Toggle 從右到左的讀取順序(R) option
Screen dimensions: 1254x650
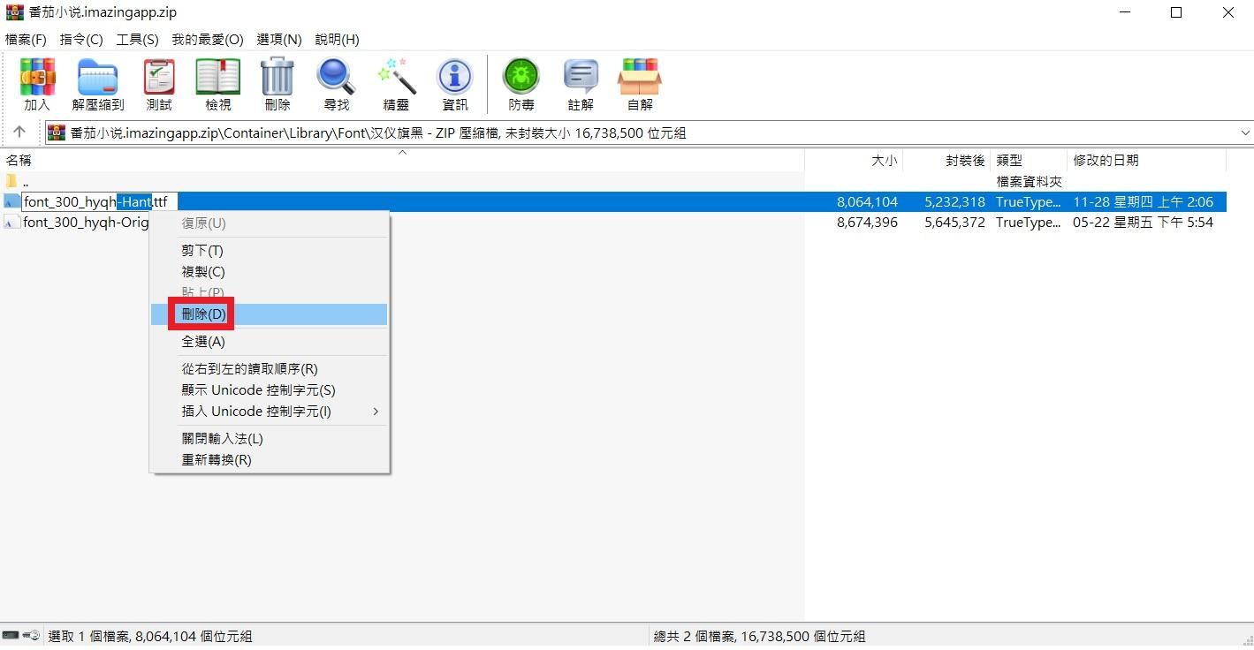coord(269,369)
